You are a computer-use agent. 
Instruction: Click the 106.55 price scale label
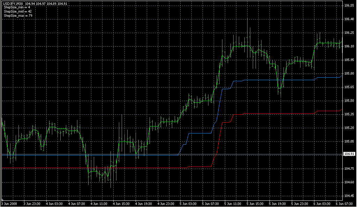pyautogui.click(x=349, y=6)
